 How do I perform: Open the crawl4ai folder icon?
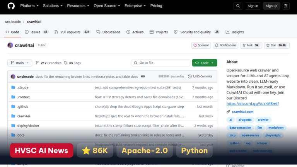coord(13,116)
